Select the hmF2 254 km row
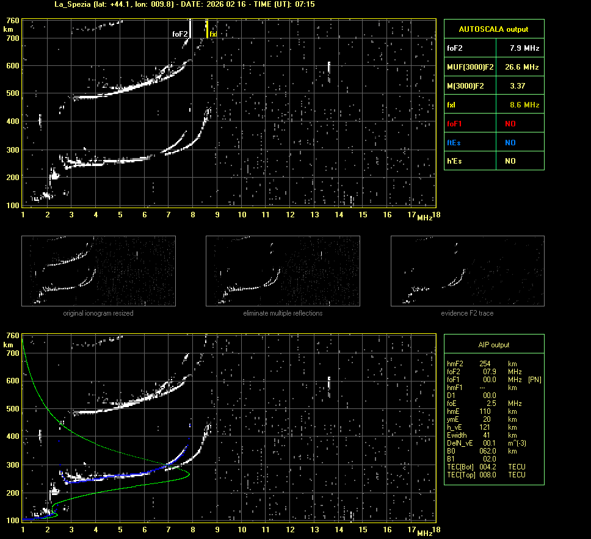Screen dimensions: 591x539 482,363
